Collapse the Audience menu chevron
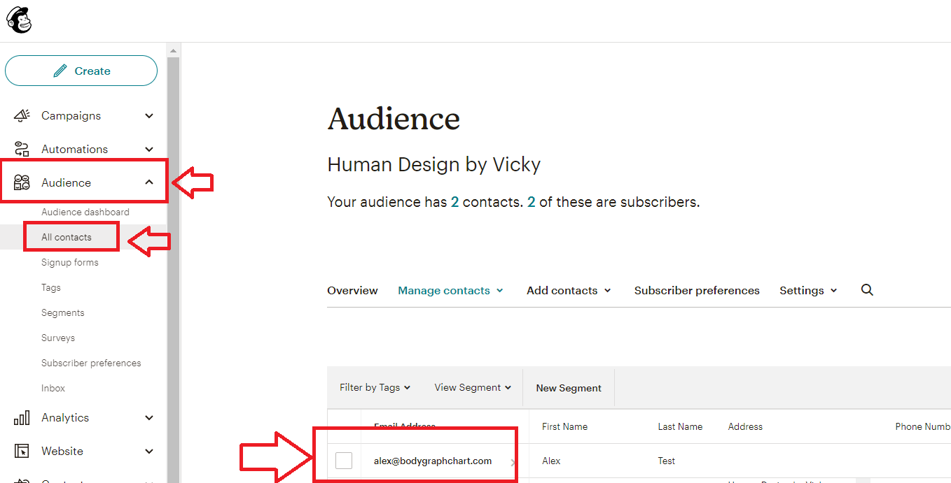This screenshot has height=483, width=951. click(x=149, y=182)
